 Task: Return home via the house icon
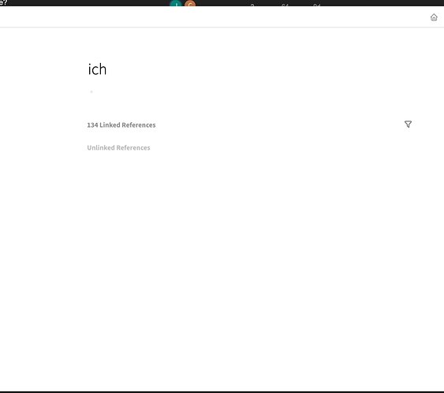tap(434, 17)
